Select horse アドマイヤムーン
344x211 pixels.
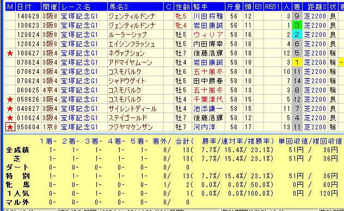click(x=130, y=63)
